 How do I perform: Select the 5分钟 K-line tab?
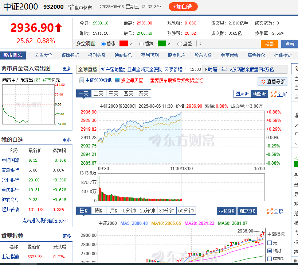point(129,211)
